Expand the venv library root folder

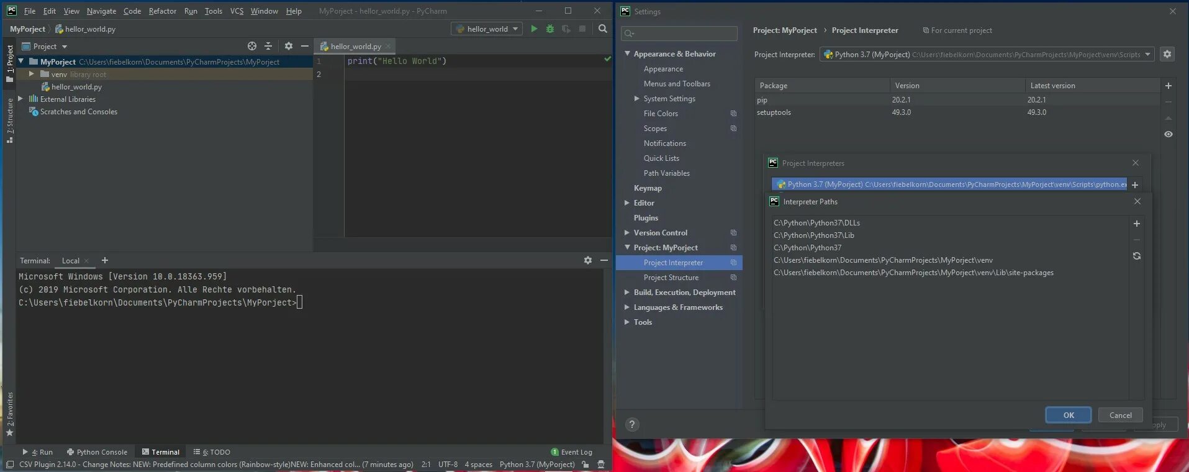(31, 74)
